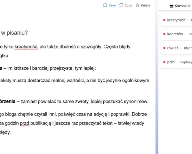Image resolution: width=192 pixels, height=154 pixels.
Task: Click the red dot beside rówież
Action: (x=164, y=48)
